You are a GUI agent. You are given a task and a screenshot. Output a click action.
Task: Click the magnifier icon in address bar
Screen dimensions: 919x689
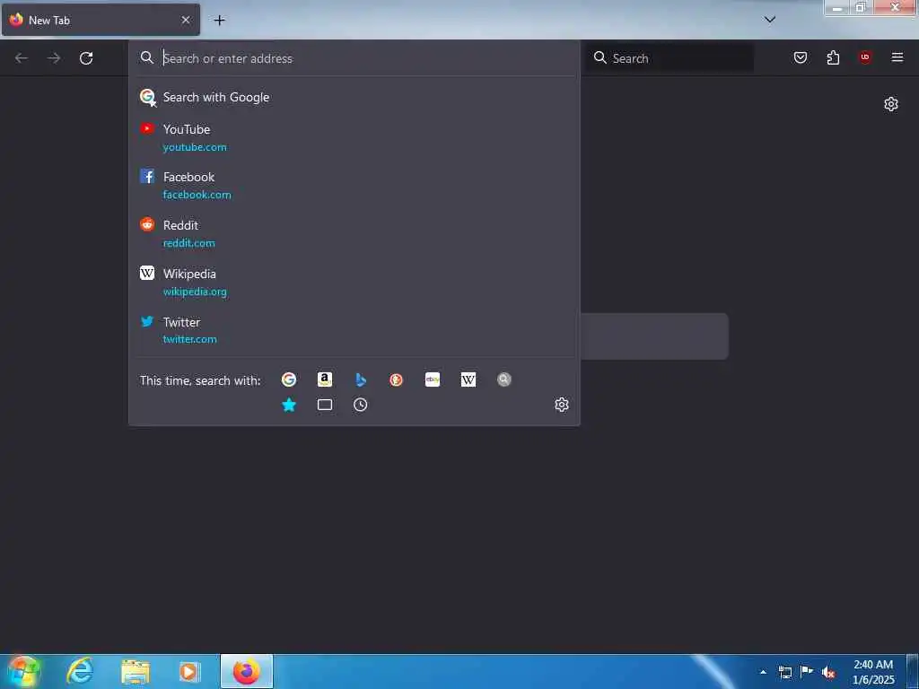146,57
